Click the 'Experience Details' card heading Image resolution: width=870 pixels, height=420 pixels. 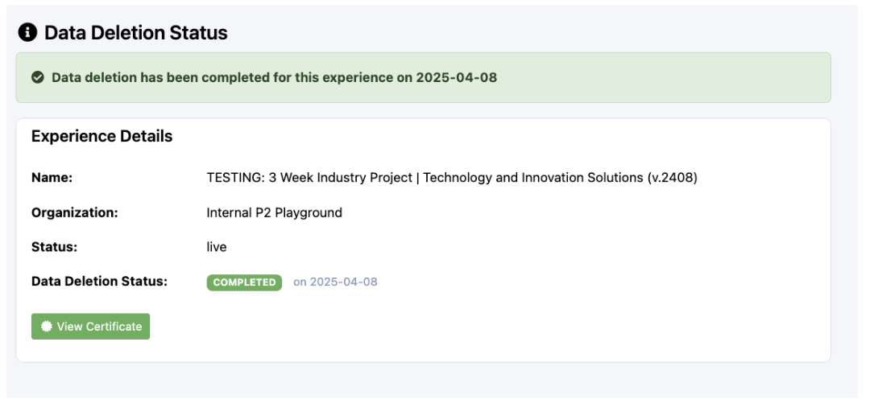[101, 137]
